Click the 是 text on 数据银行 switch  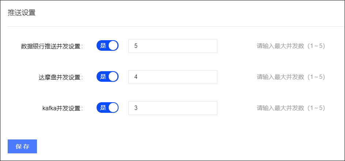103,46
